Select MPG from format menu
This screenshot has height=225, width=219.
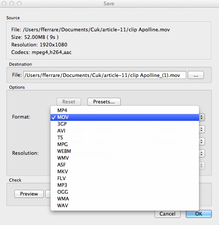(x=125, y=144)
